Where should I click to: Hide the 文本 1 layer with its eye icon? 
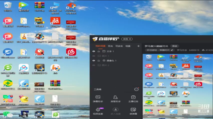point(94,51)
